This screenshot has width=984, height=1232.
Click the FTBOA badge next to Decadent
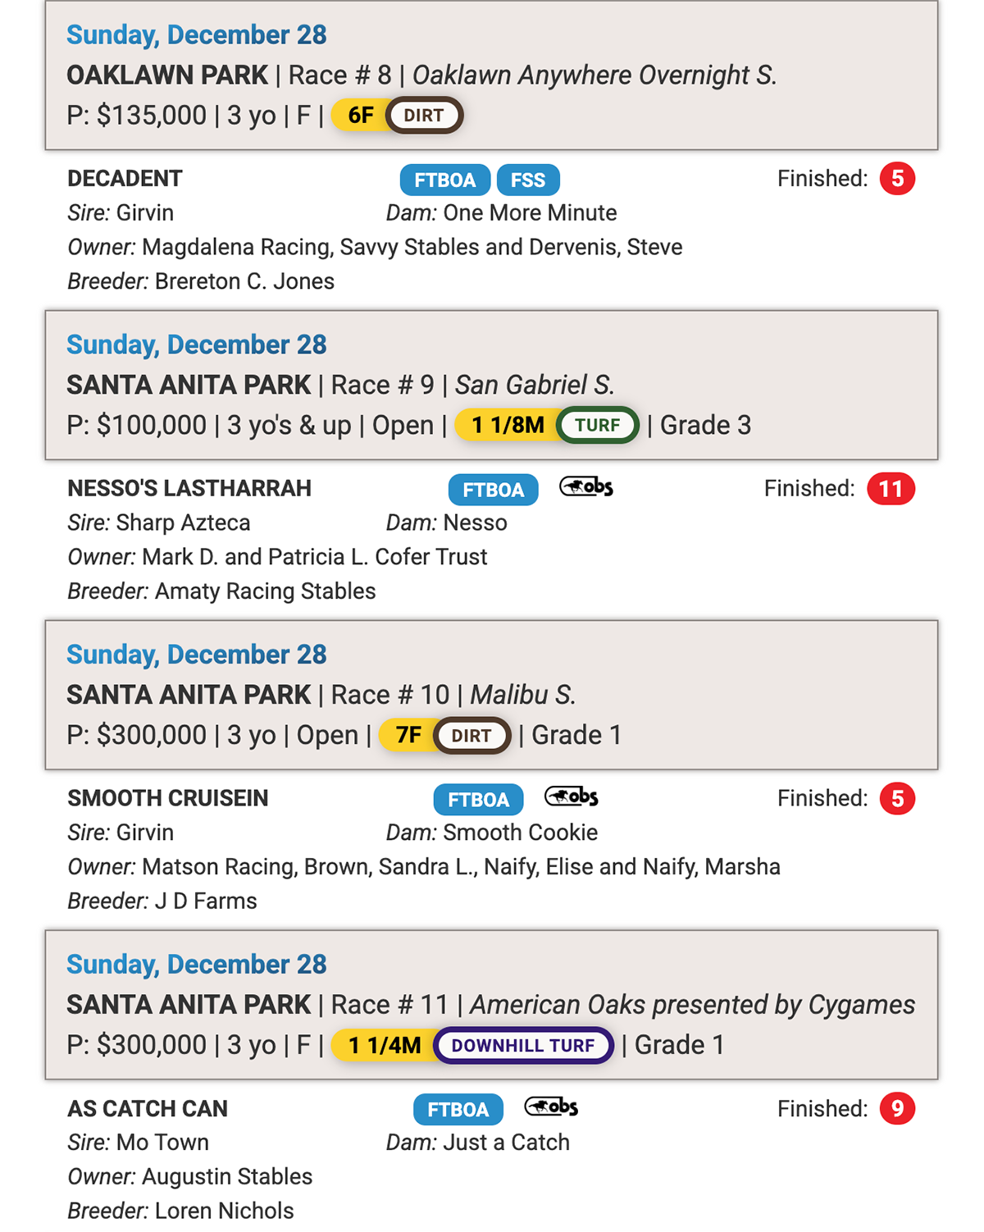[444, 180]
